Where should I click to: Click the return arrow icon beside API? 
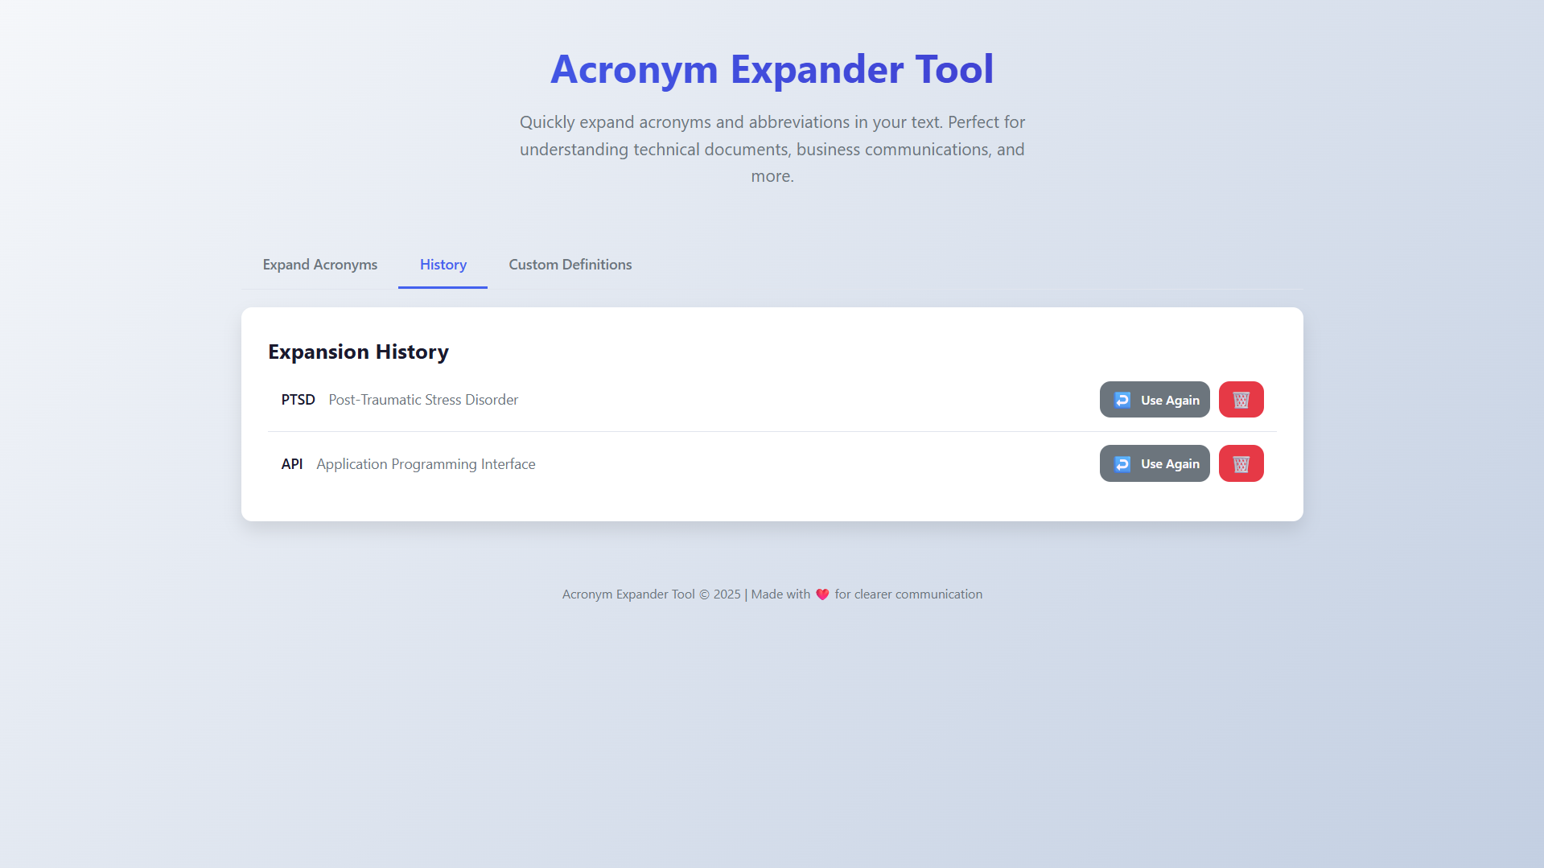1122,464
